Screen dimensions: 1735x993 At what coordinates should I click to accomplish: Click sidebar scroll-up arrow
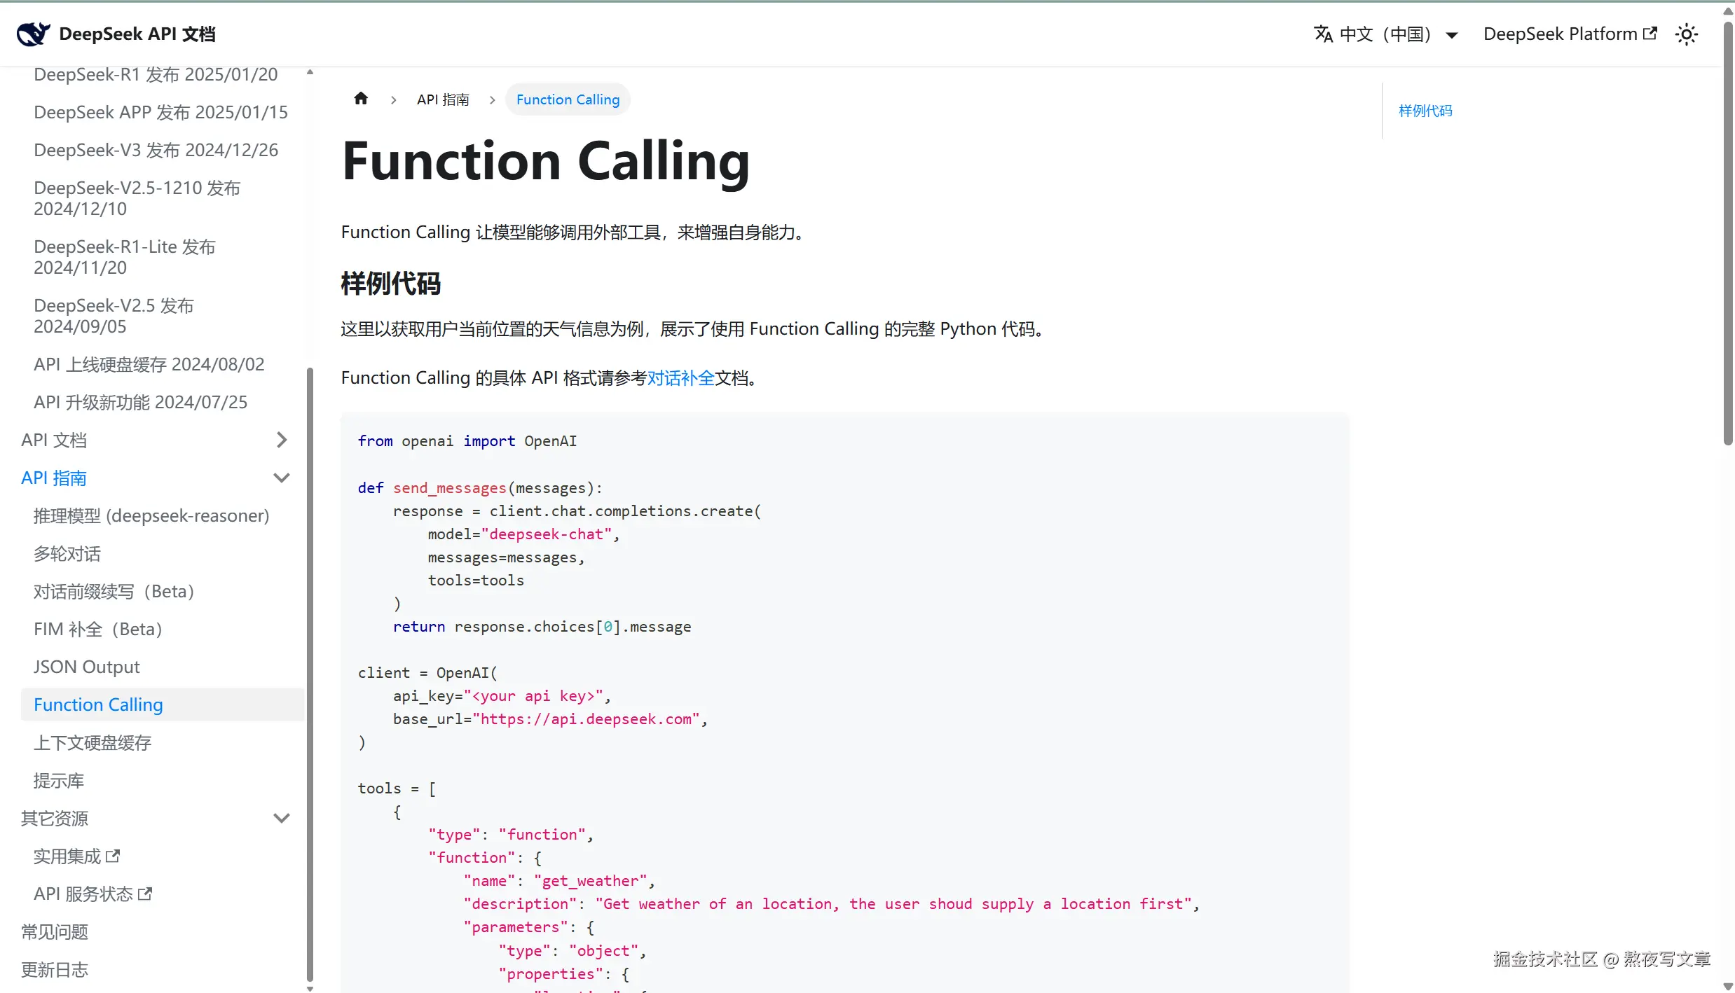pos(310,72)
